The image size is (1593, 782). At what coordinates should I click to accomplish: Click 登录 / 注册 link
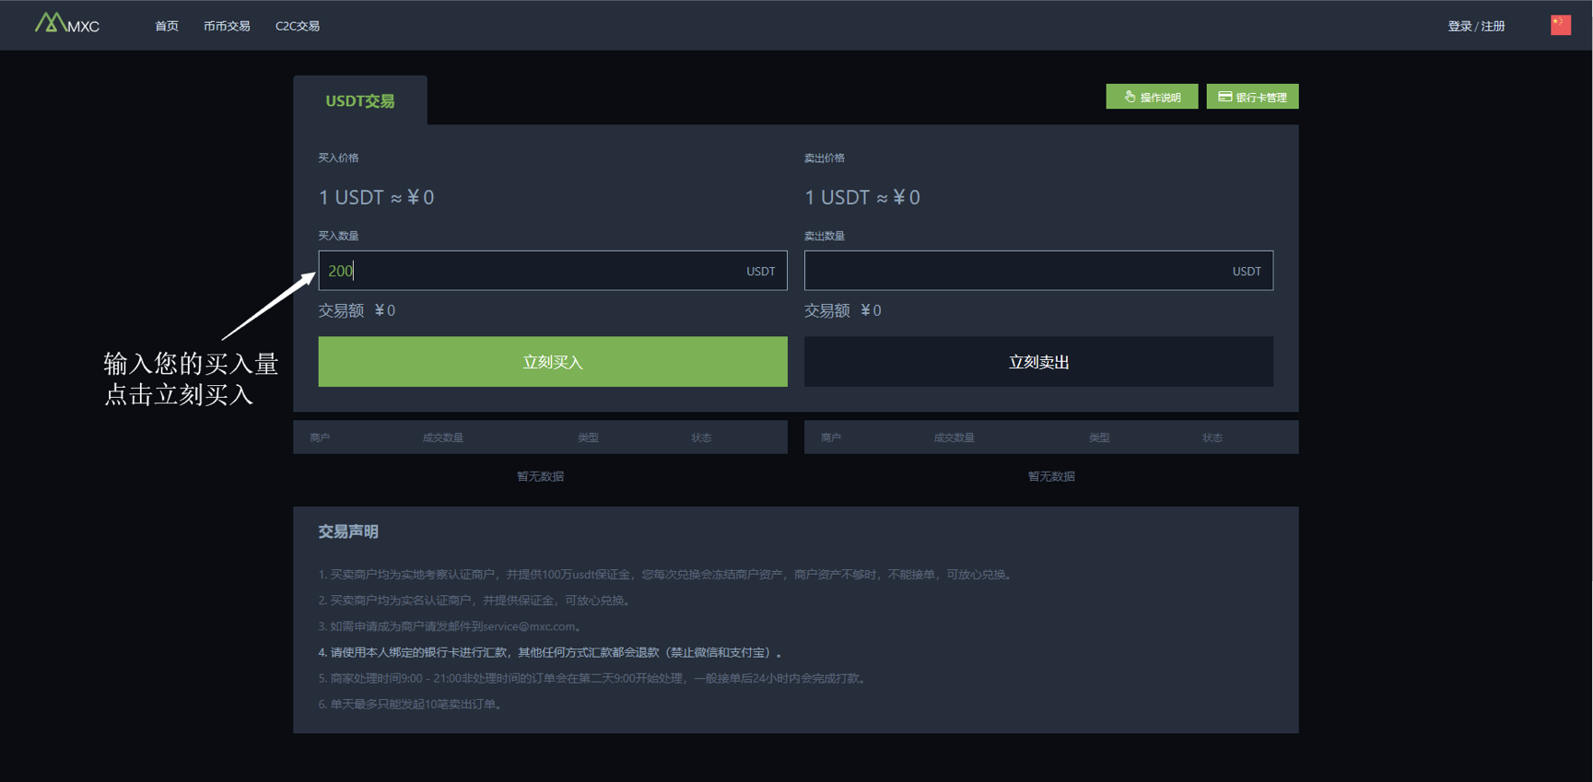[1476, 26]
